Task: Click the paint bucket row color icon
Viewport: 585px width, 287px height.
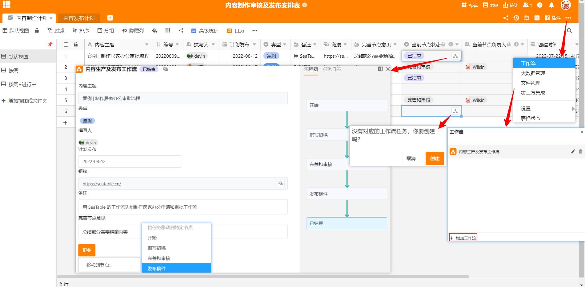Action: [x=154, y=31]
